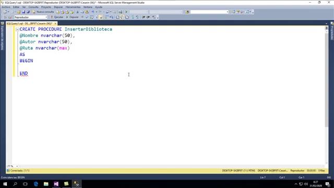Start debugging with Depurar button
334x188 pixels.
click(x=73, y=17)
